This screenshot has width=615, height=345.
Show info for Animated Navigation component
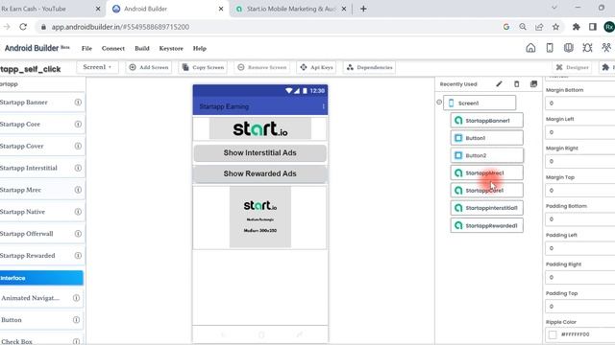pyautogui.click(x=77, y=298)
